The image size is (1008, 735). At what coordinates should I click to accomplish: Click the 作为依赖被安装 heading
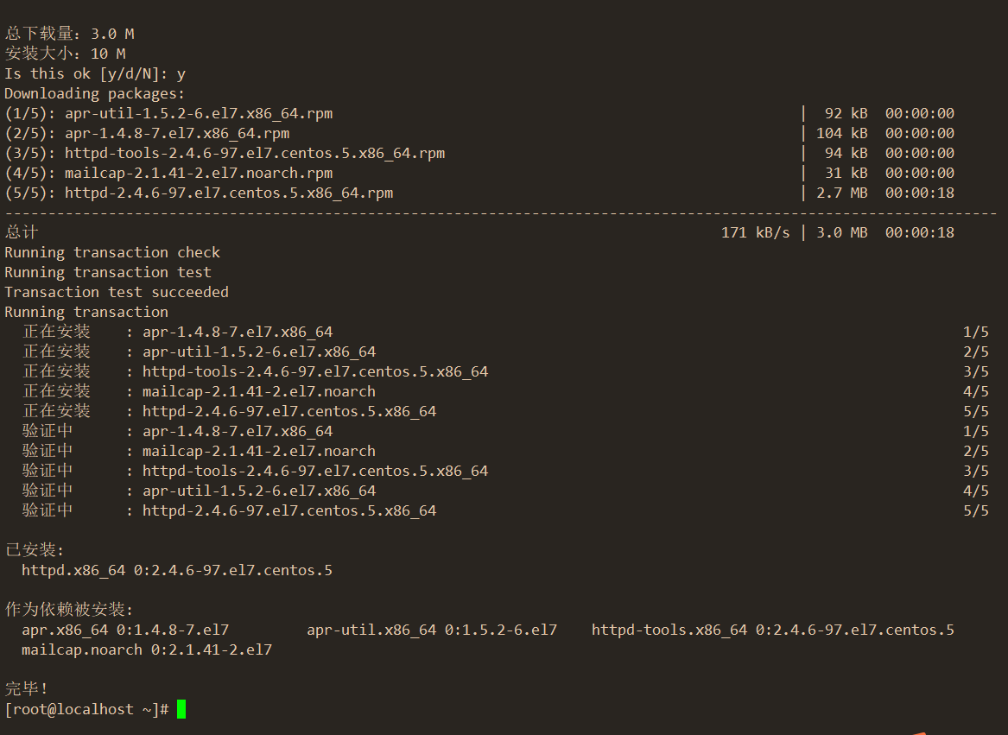pos(69,610)
